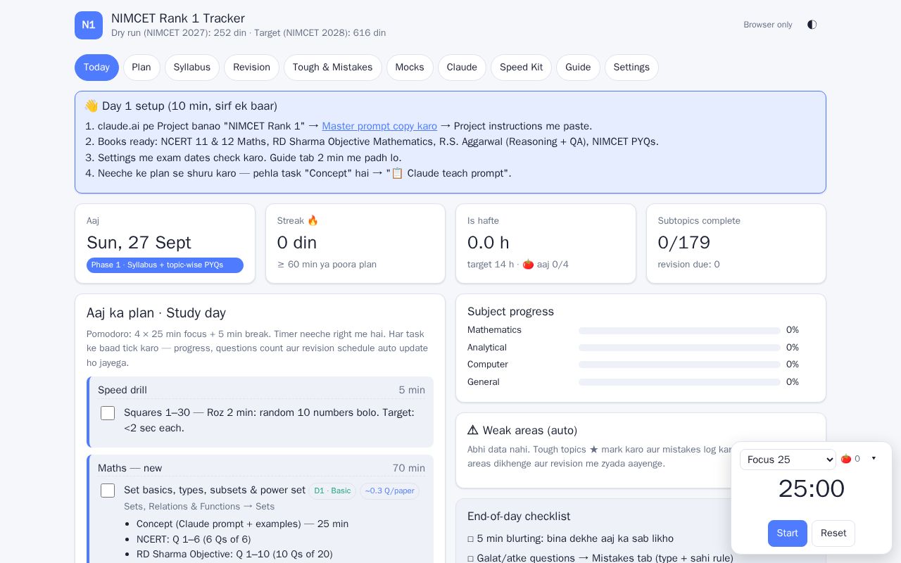Click the Subtopics complete 0/179 value
The height and width of the screenshot is (563, 901).
pyautogui.click(x=684, y=243)
